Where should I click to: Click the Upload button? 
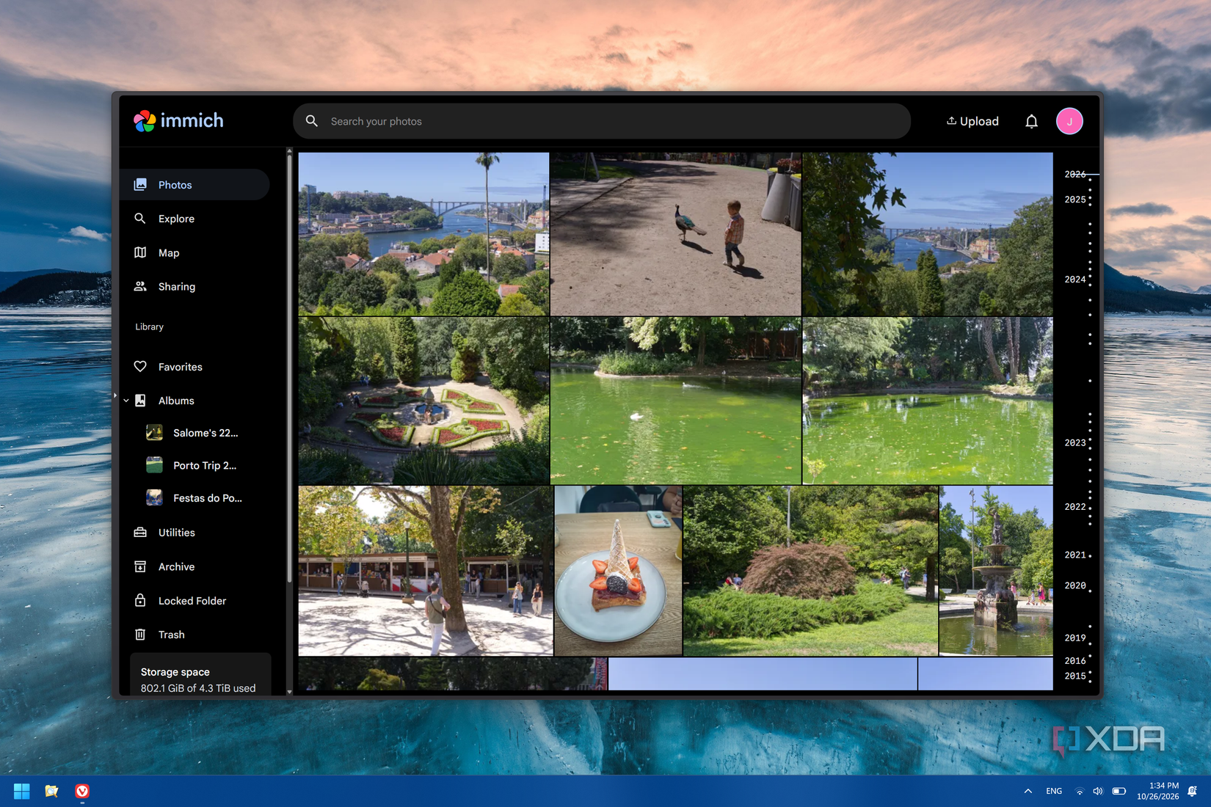[x=972, y=121]
